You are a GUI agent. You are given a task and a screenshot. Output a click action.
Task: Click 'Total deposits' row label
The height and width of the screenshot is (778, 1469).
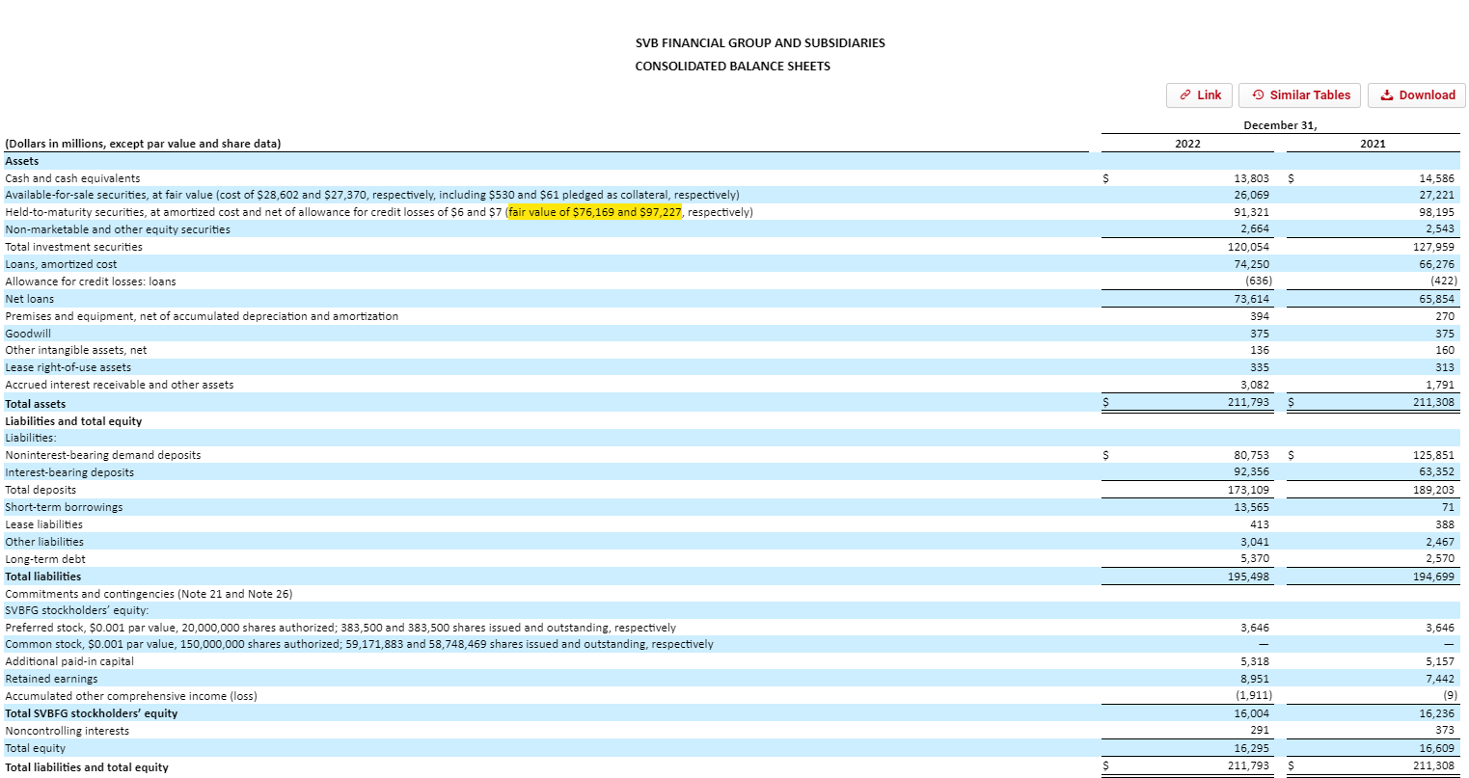[41, 490]
